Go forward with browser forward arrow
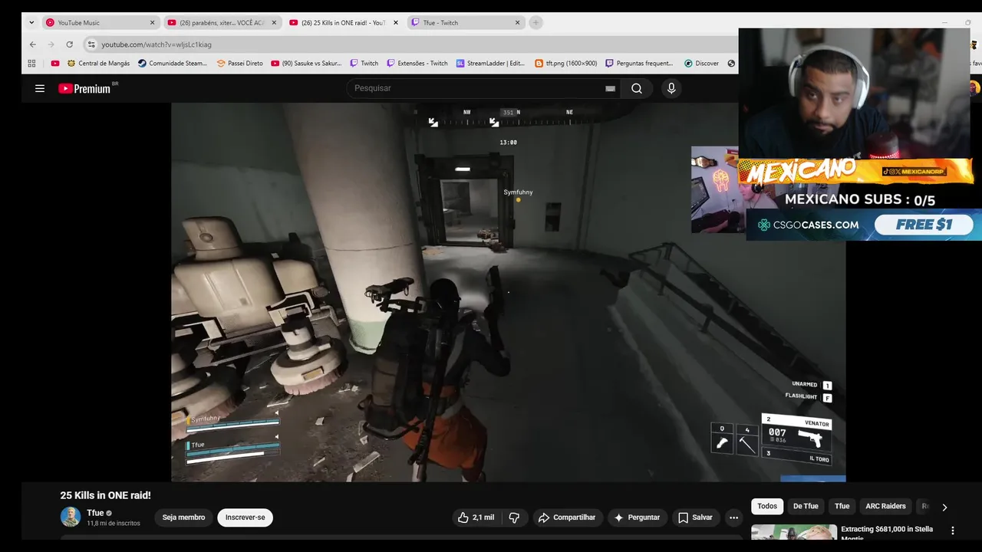Screen dimensions: 982x552 click(x=51, y=44)
